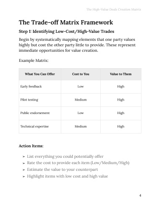This screenshot has width=160, height=207.
Task: Click 'High' value in Technical expertise row
Action: click(x=121, y=127)
